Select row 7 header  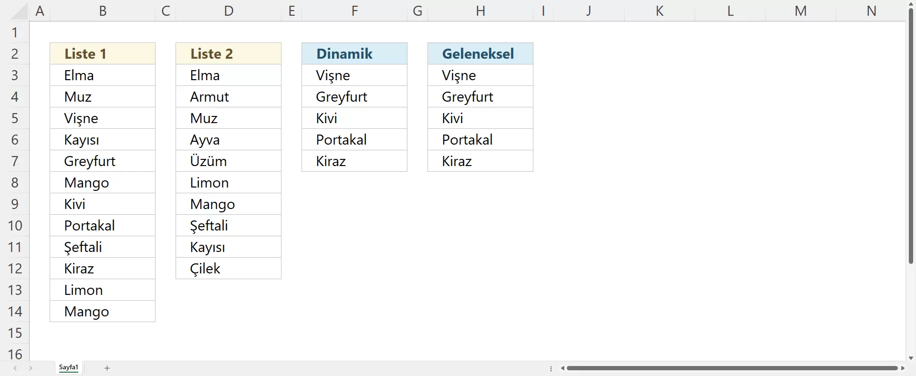(15, 161)
